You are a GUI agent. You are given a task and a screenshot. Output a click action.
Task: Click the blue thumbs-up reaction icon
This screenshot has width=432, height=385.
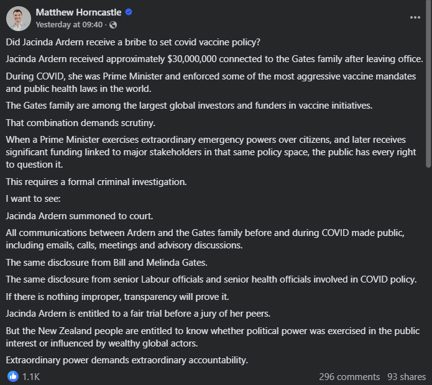[x=13, y=376]
